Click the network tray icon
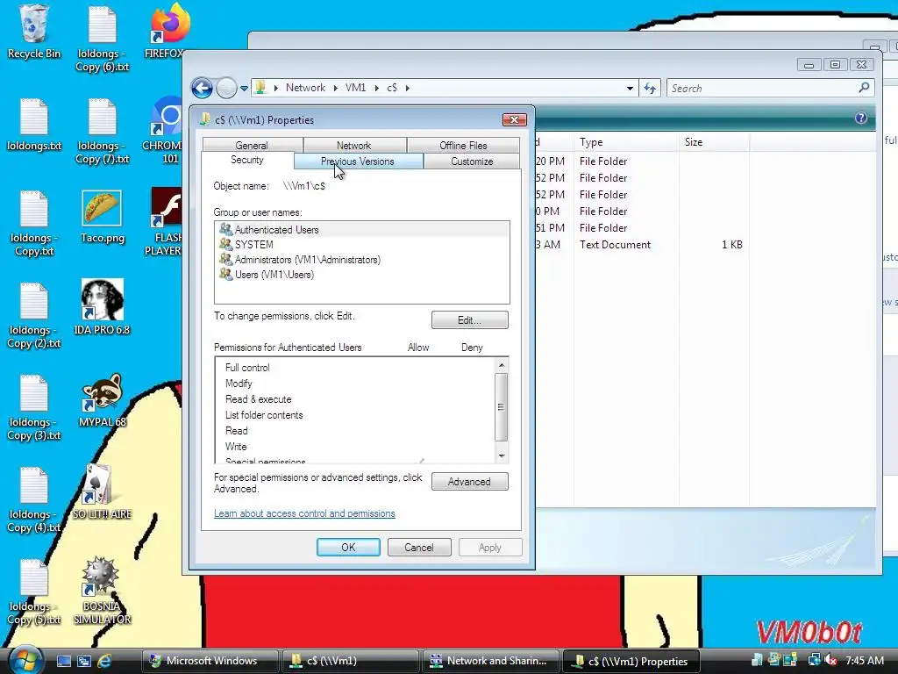This screenshot has height=674, width=898. (813, 660)
